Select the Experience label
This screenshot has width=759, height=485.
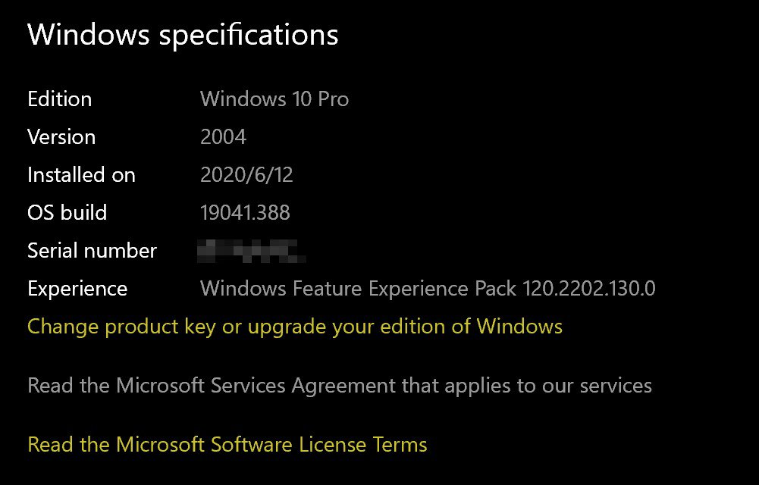77,289
